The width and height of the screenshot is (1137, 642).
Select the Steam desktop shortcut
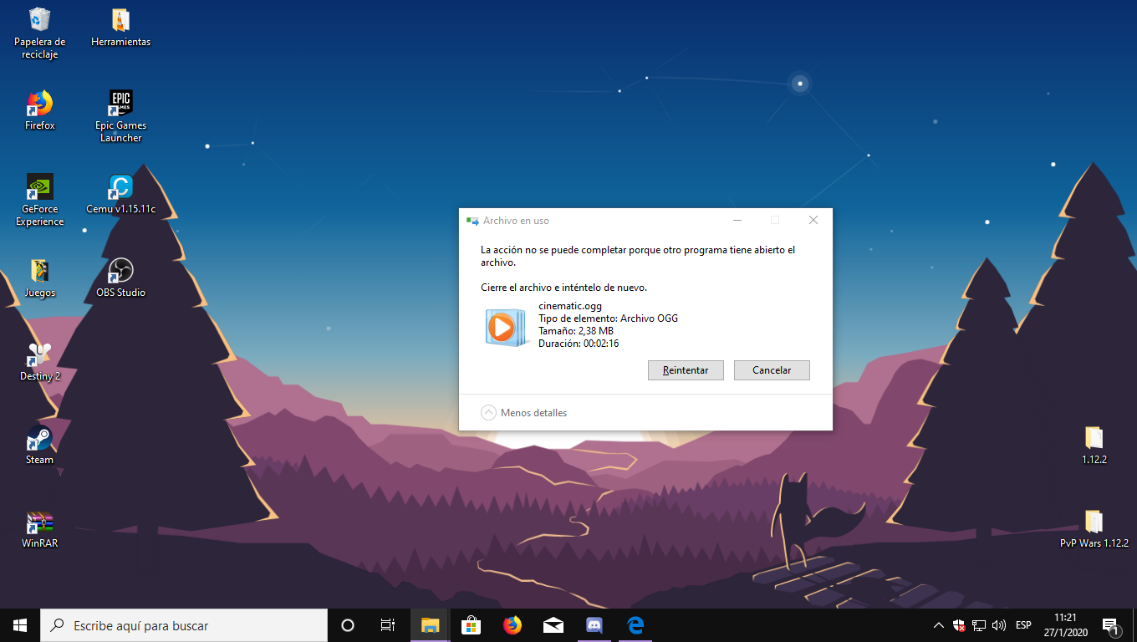(39, 445)
